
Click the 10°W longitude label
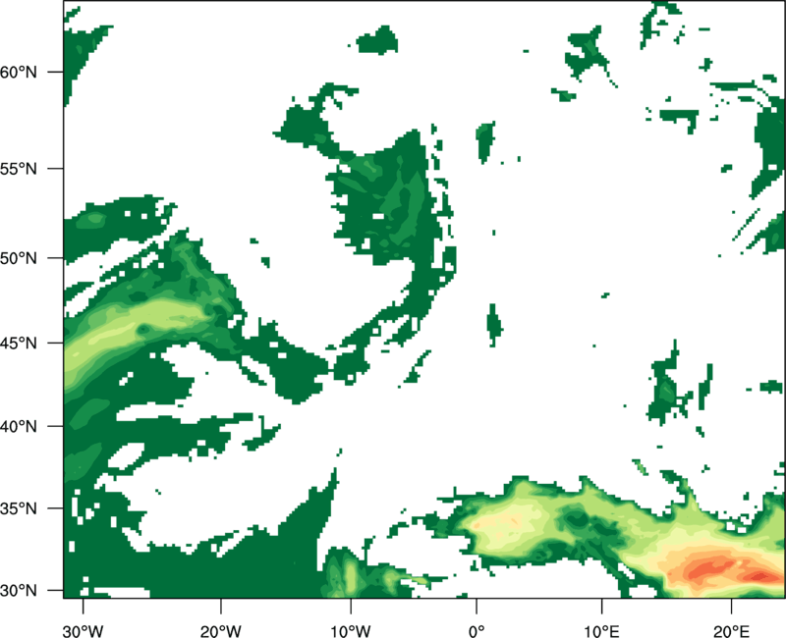pyautogui.click(x=351, y=631)
